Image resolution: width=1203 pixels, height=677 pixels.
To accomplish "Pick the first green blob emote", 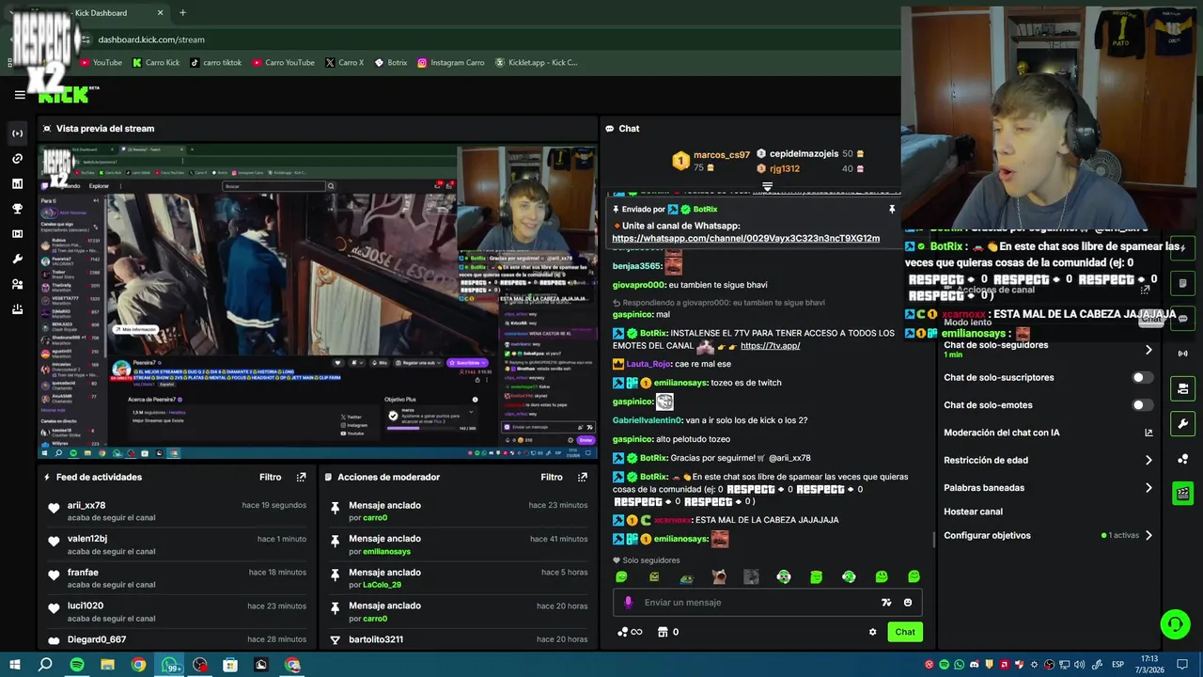I will click(621, 576).
